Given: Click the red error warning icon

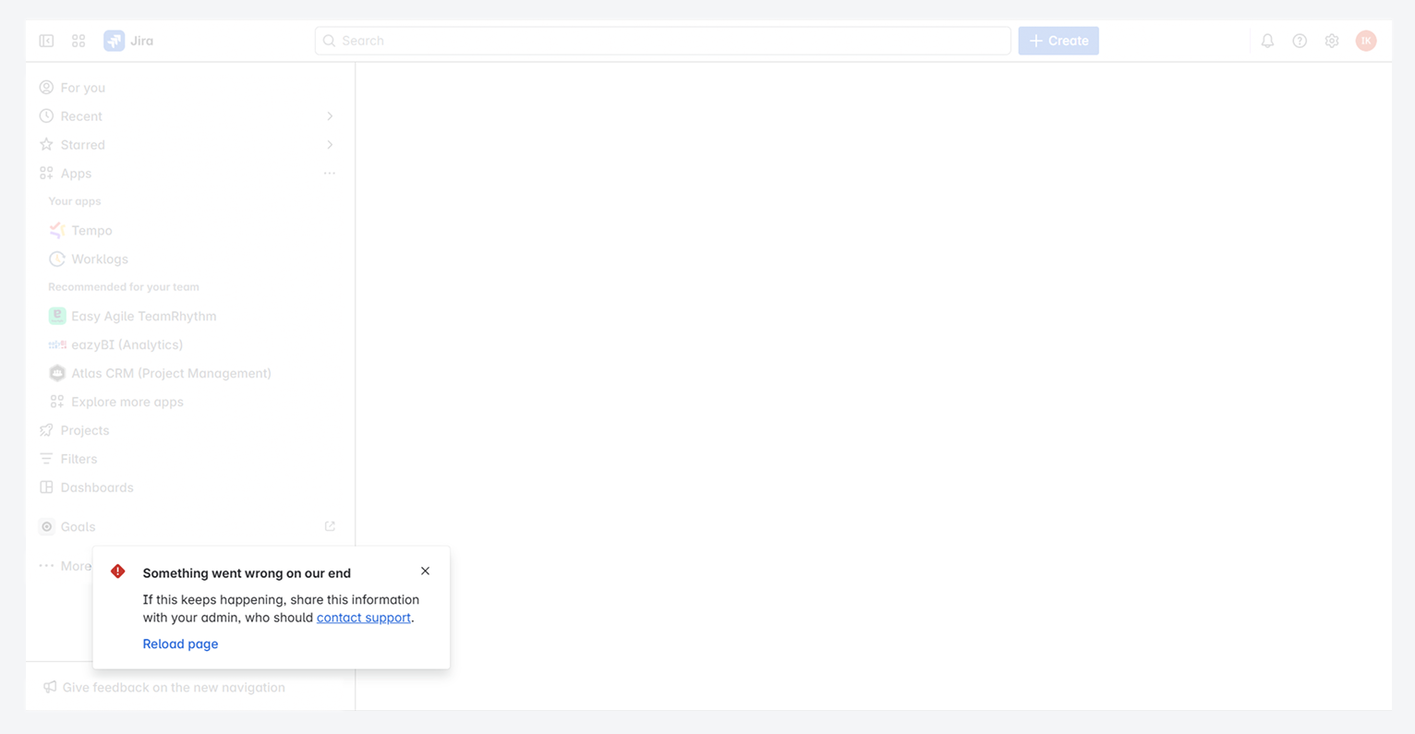Looking at the screenshot, I should [x=118, y=572].
